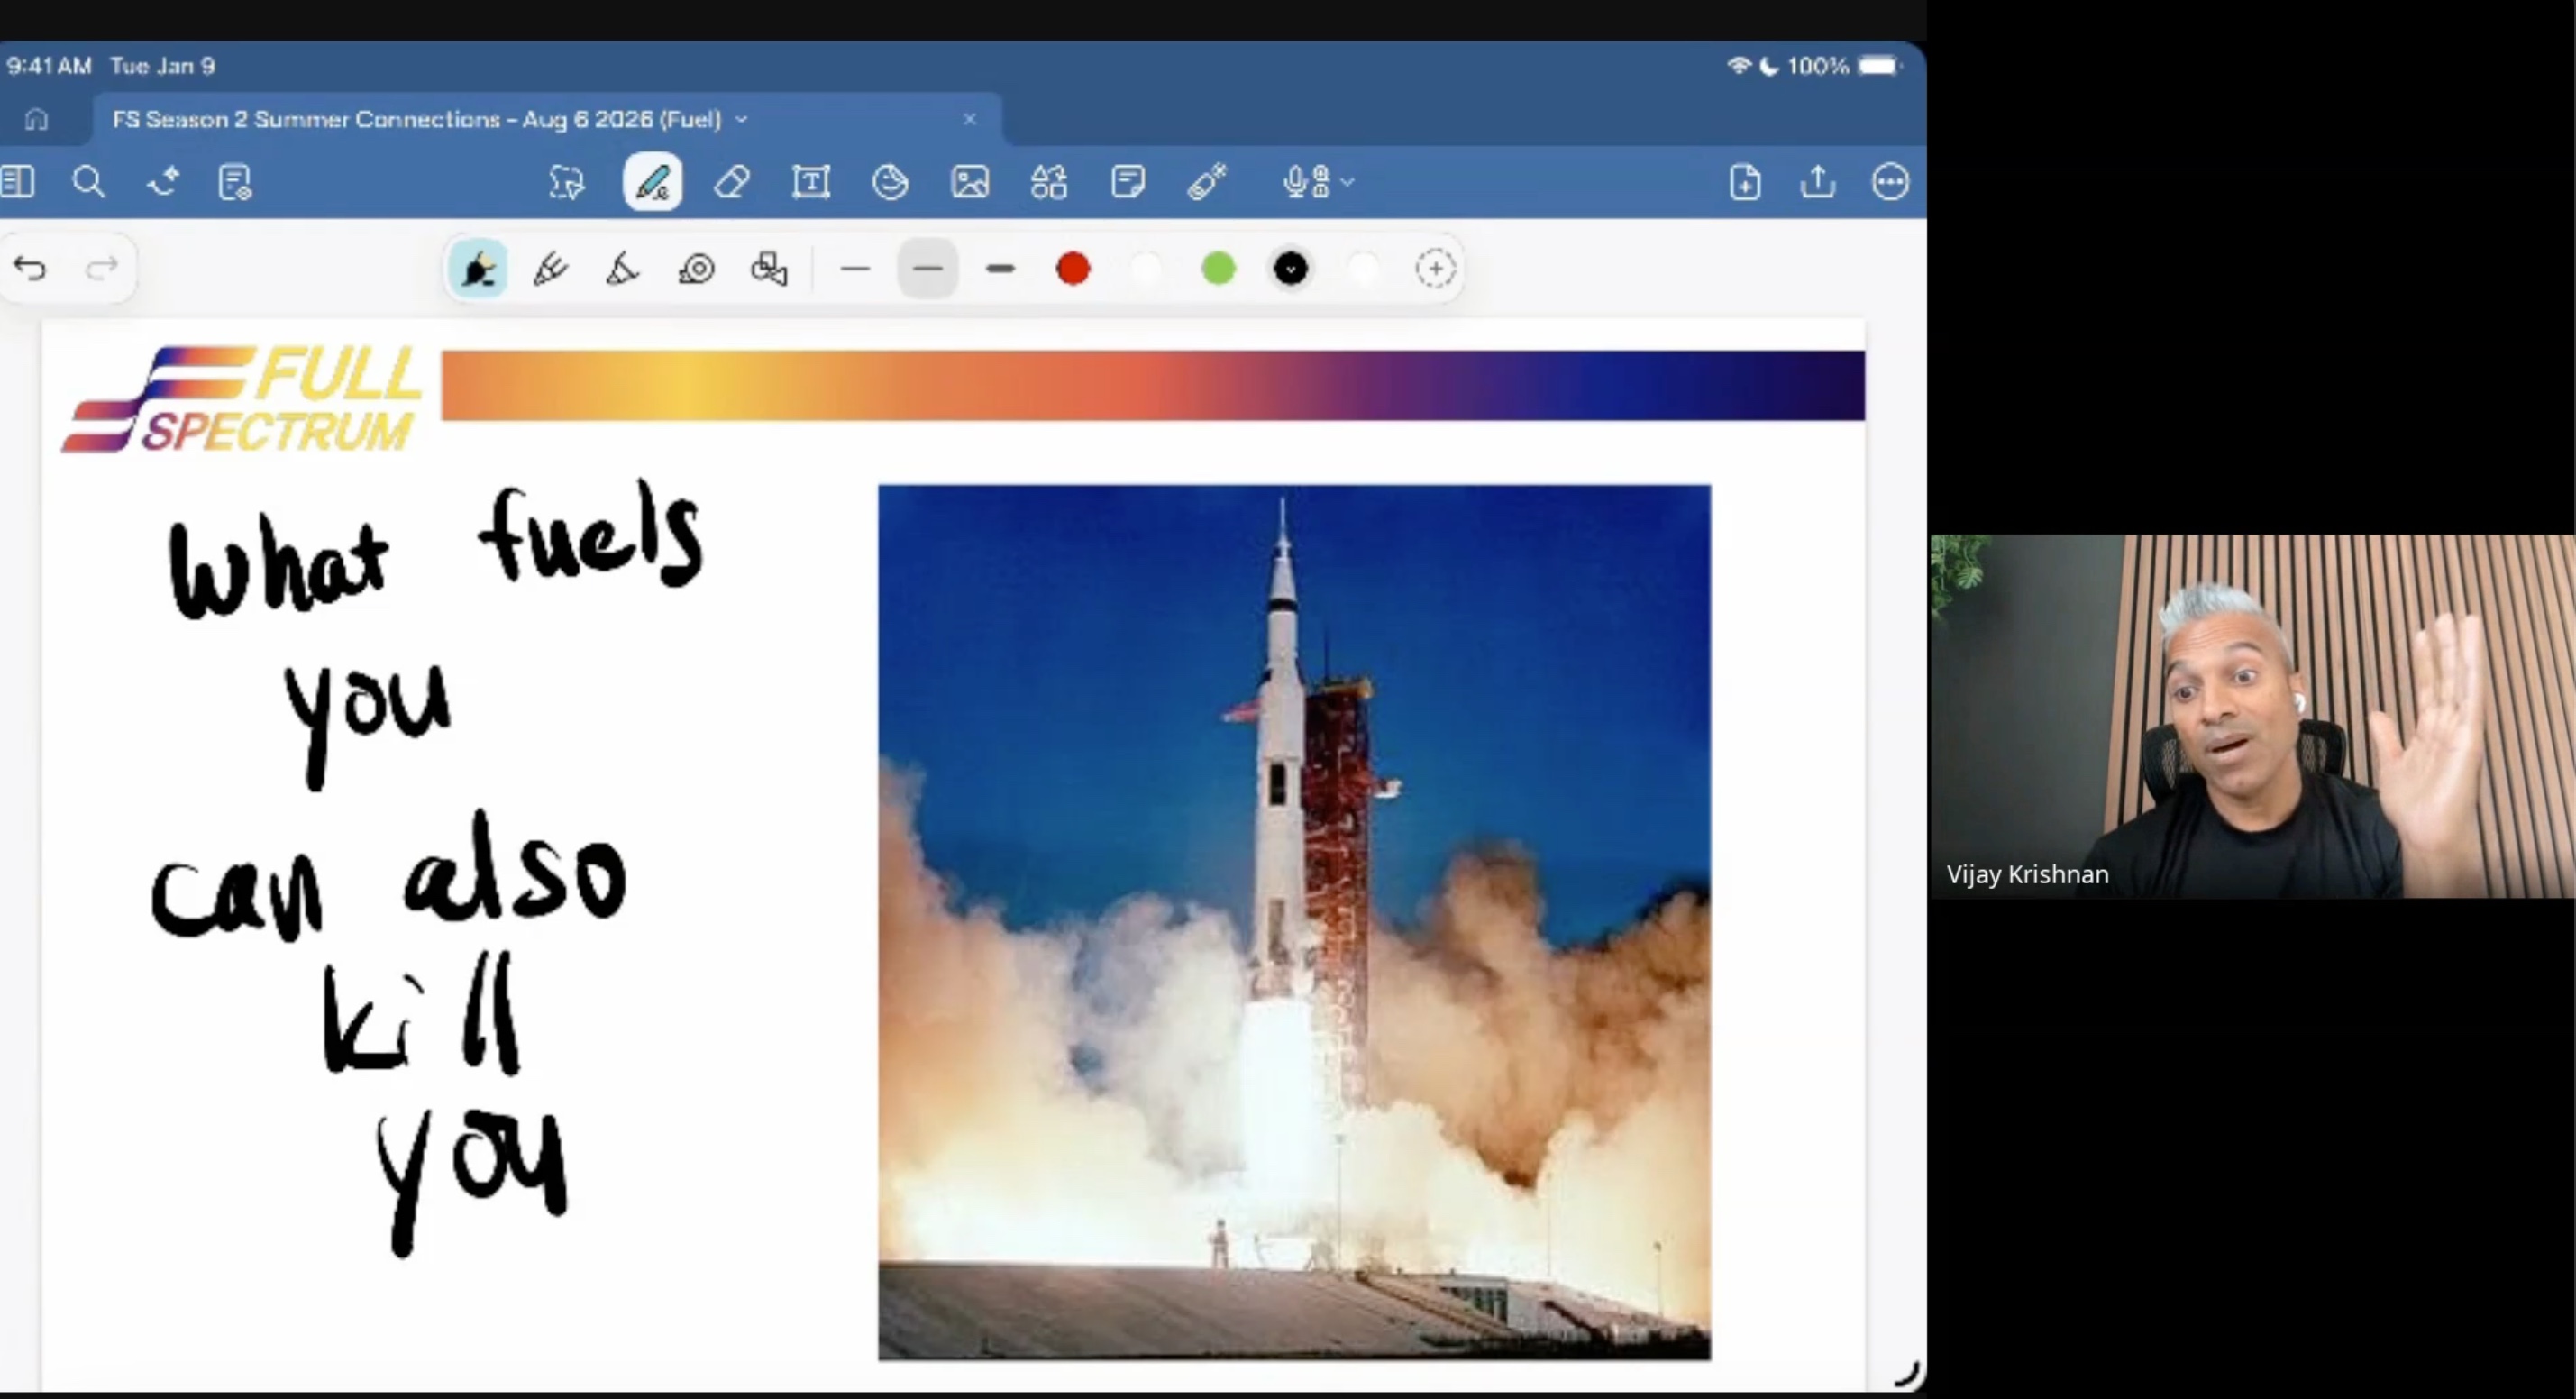Add a new custom pen color
The height and width of the screenshot is (1399, 2576).
coord(1435,268)
